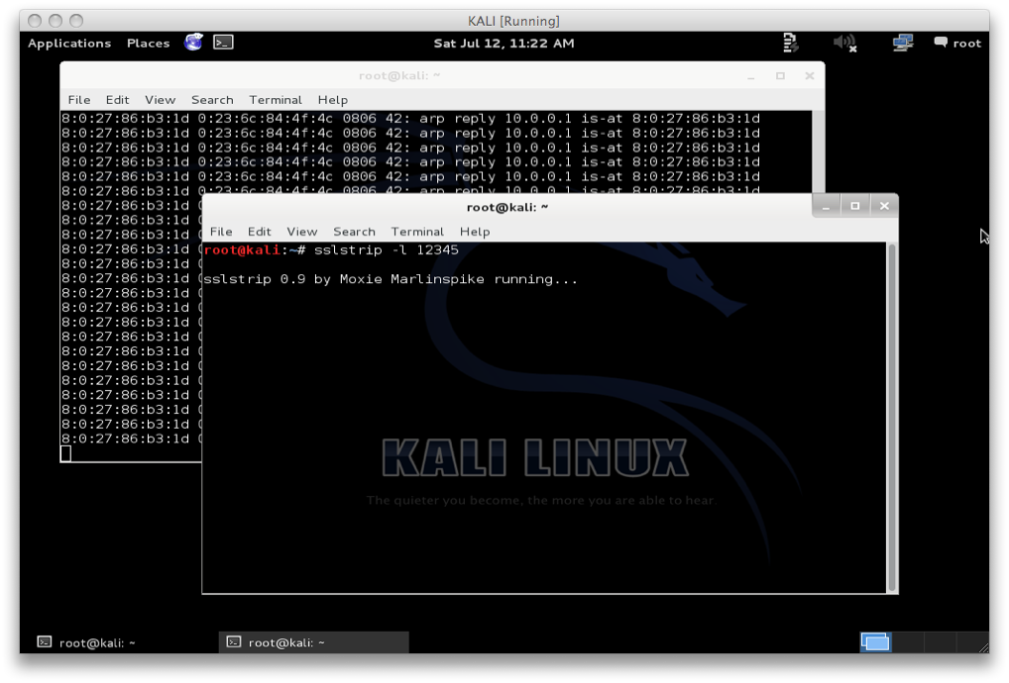Click the cursor block in background terminal

pos(65,453)
